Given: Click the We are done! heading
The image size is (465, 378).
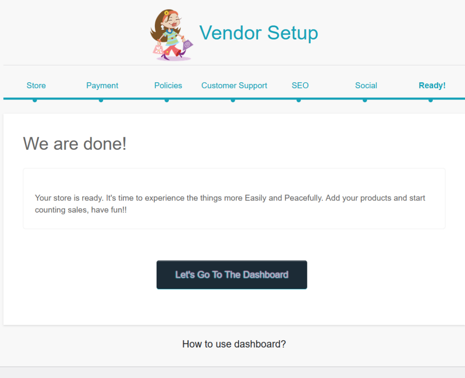Looking at the screenshot, I should [75, 144].
